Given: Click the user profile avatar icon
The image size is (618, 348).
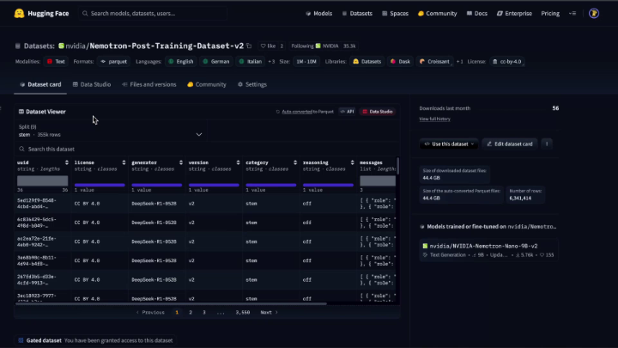Looking at the screenshot, I should tap(594, 14).
